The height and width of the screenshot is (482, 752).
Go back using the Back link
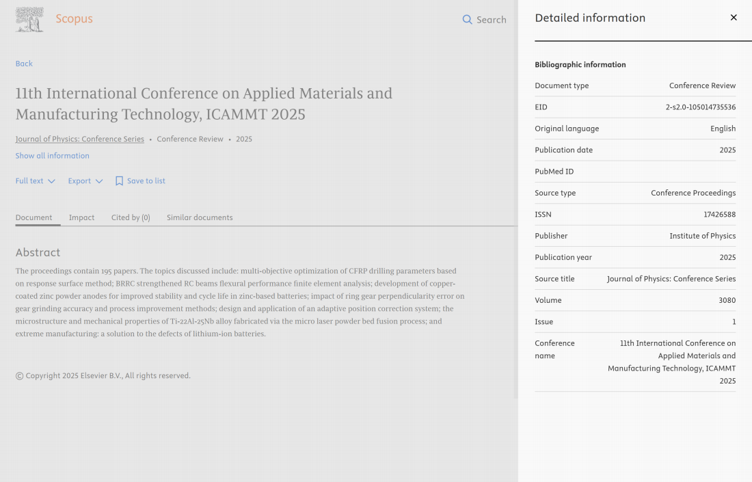tap(24, 64)
